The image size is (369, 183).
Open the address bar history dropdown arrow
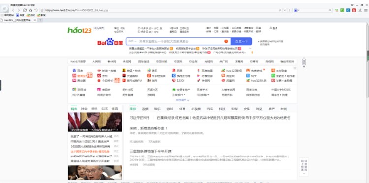click(x=285, y=10)
